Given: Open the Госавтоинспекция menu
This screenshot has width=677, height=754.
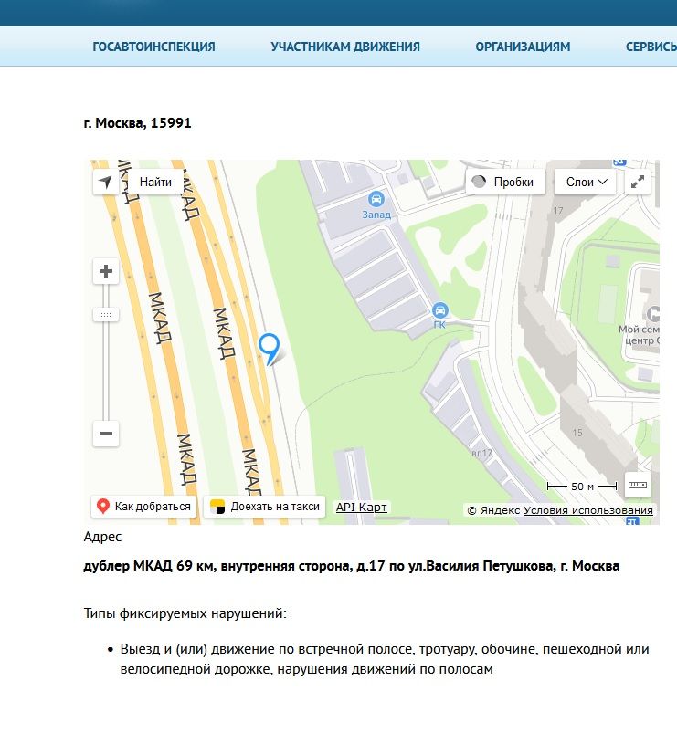Looking at the screenshot, I should [153, 47].
